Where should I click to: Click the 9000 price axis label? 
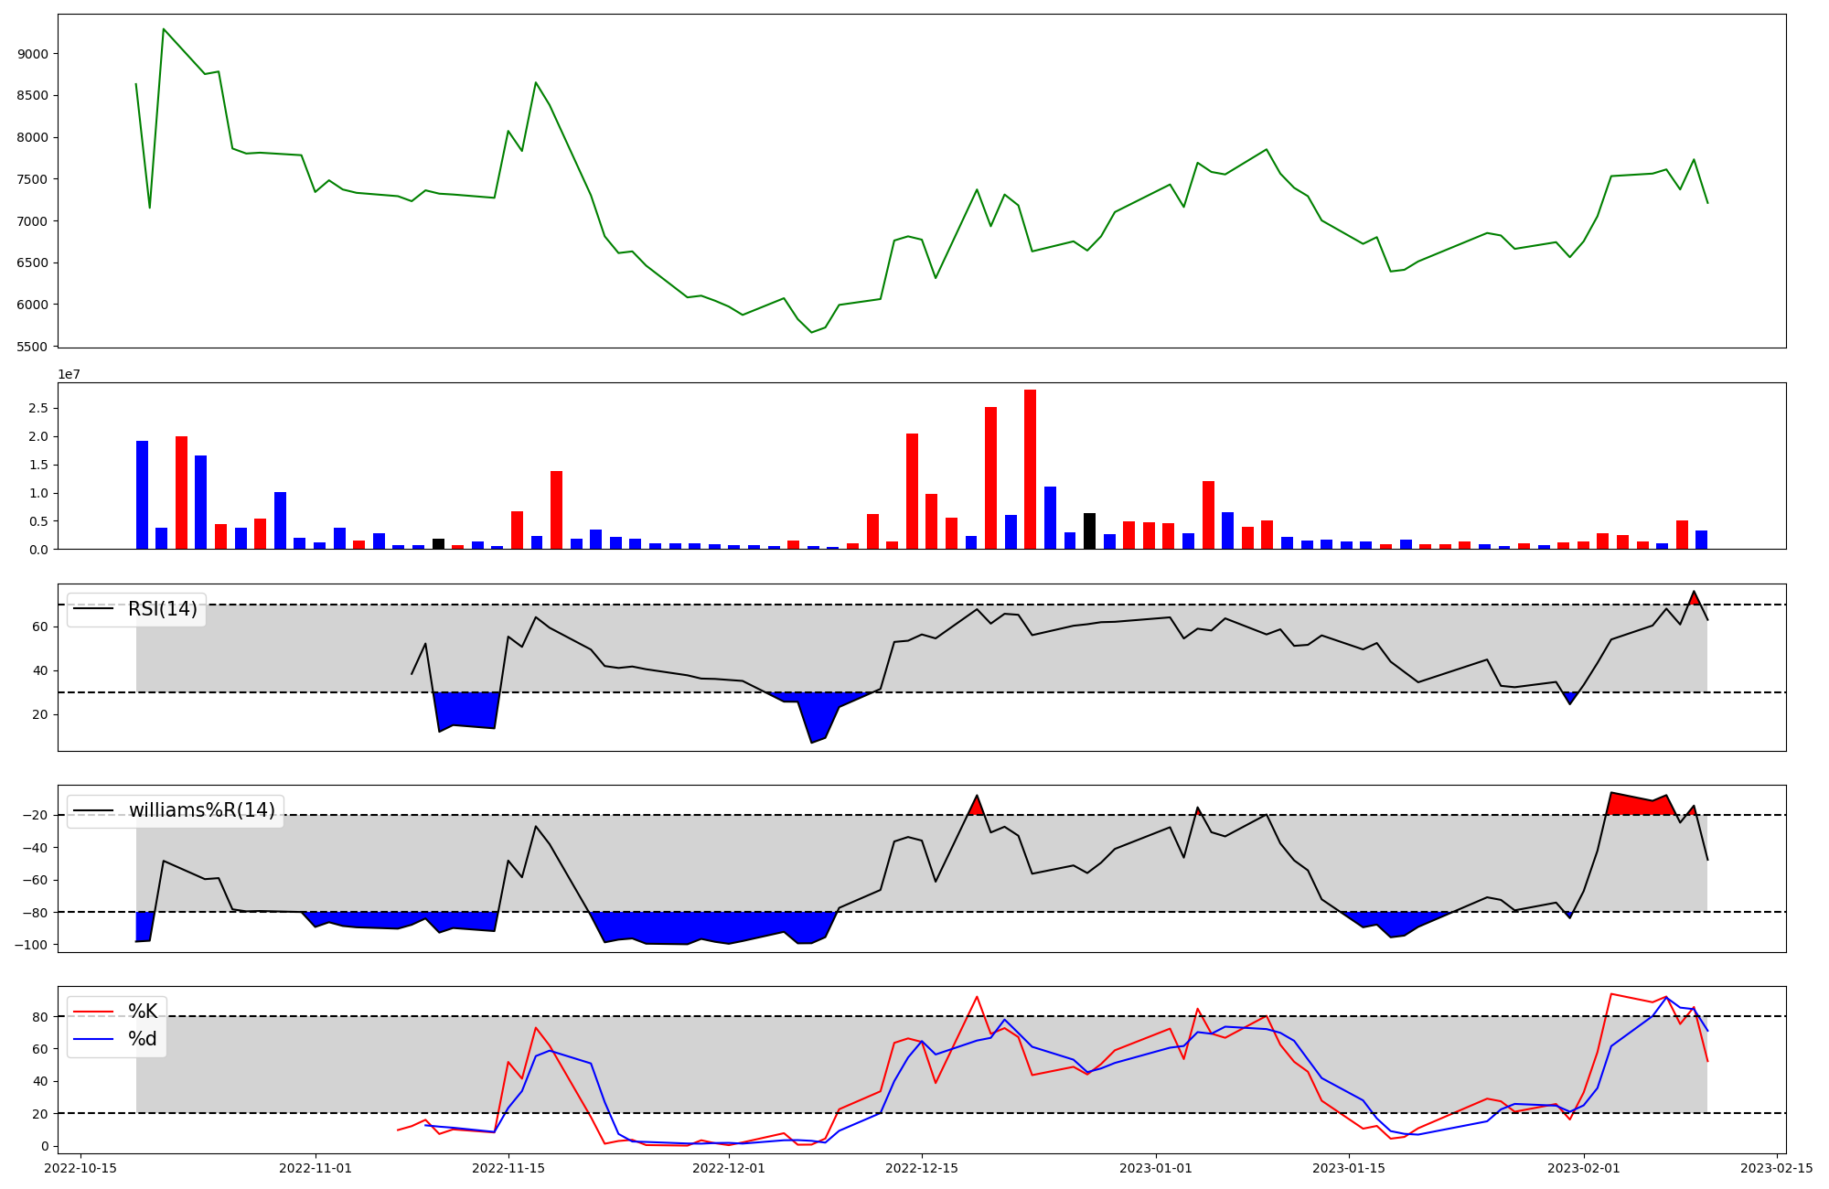click(x=32, y=54)
